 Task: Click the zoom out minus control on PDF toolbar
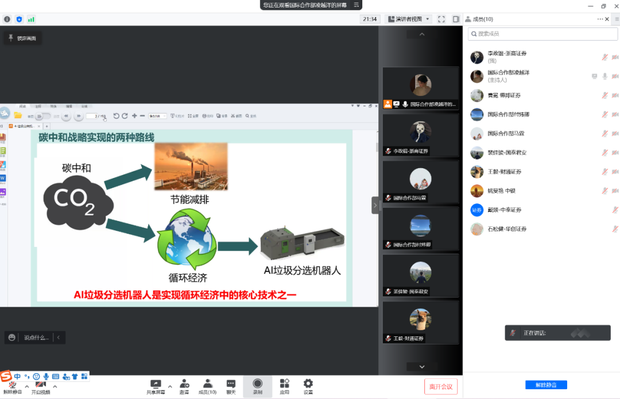click(x=142, y=115)
